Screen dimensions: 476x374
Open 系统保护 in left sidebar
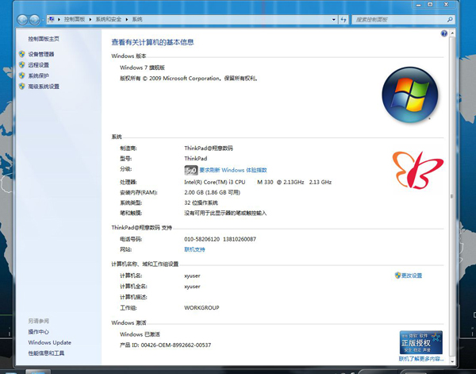[38, 75]
